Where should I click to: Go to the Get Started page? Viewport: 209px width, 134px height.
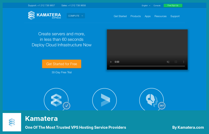(120, 16)
